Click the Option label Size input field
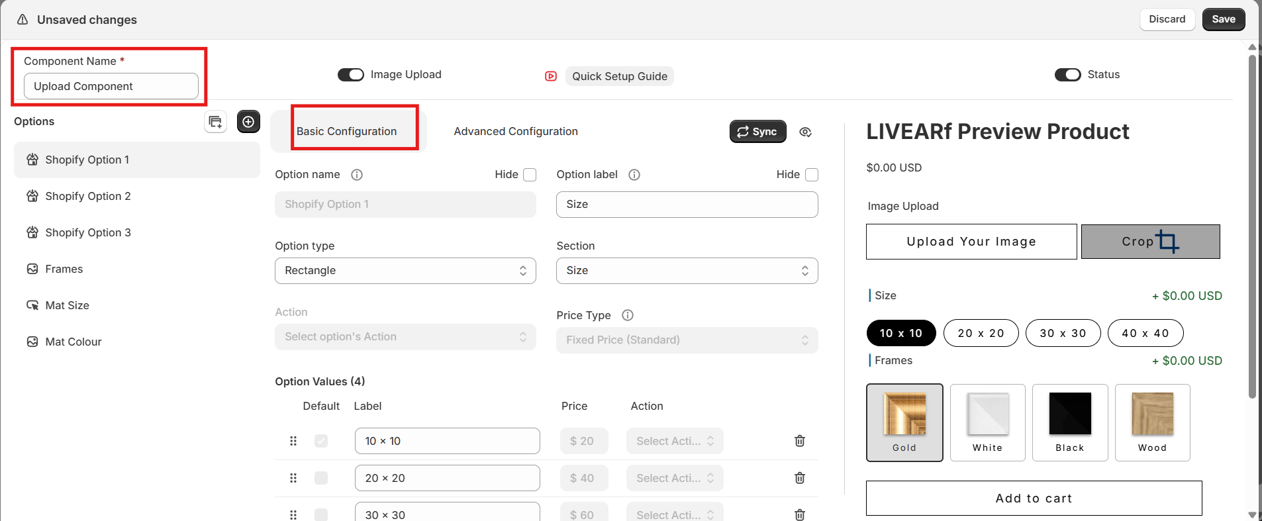Viewport: 1262px width, 521px height. (687, 205)
